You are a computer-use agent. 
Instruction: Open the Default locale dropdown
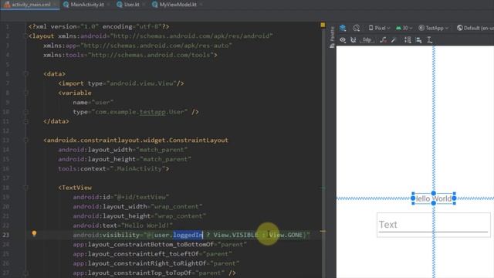coord(475,28)
